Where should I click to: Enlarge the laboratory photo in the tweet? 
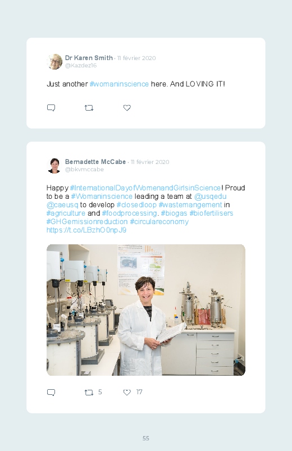pos(146,310)
